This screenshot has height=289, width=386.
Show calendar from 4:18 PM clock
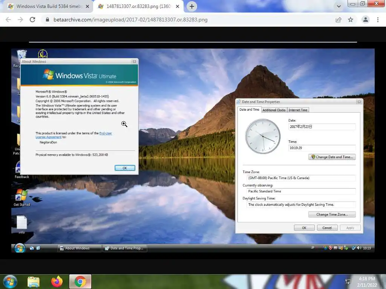point(367,282)
